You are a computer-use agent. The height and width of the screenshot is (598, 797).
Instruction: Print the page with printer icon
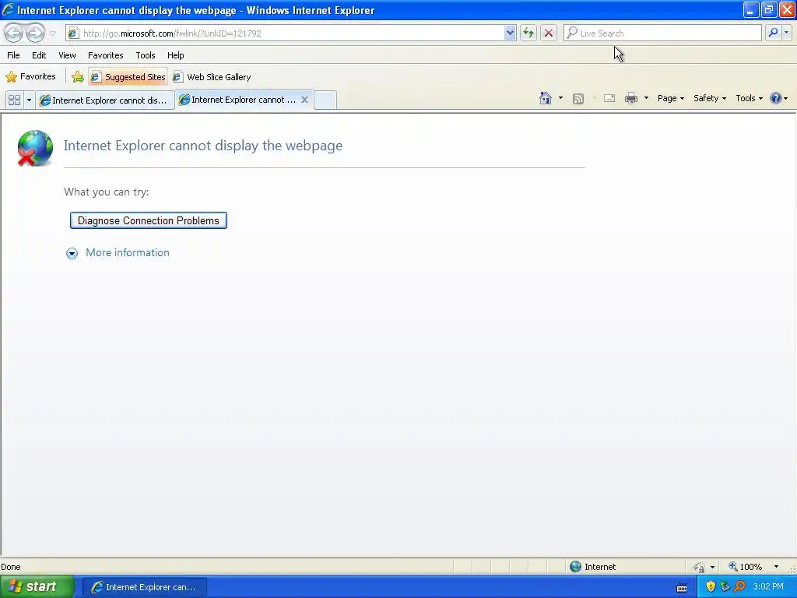click(x=630, y=98)
